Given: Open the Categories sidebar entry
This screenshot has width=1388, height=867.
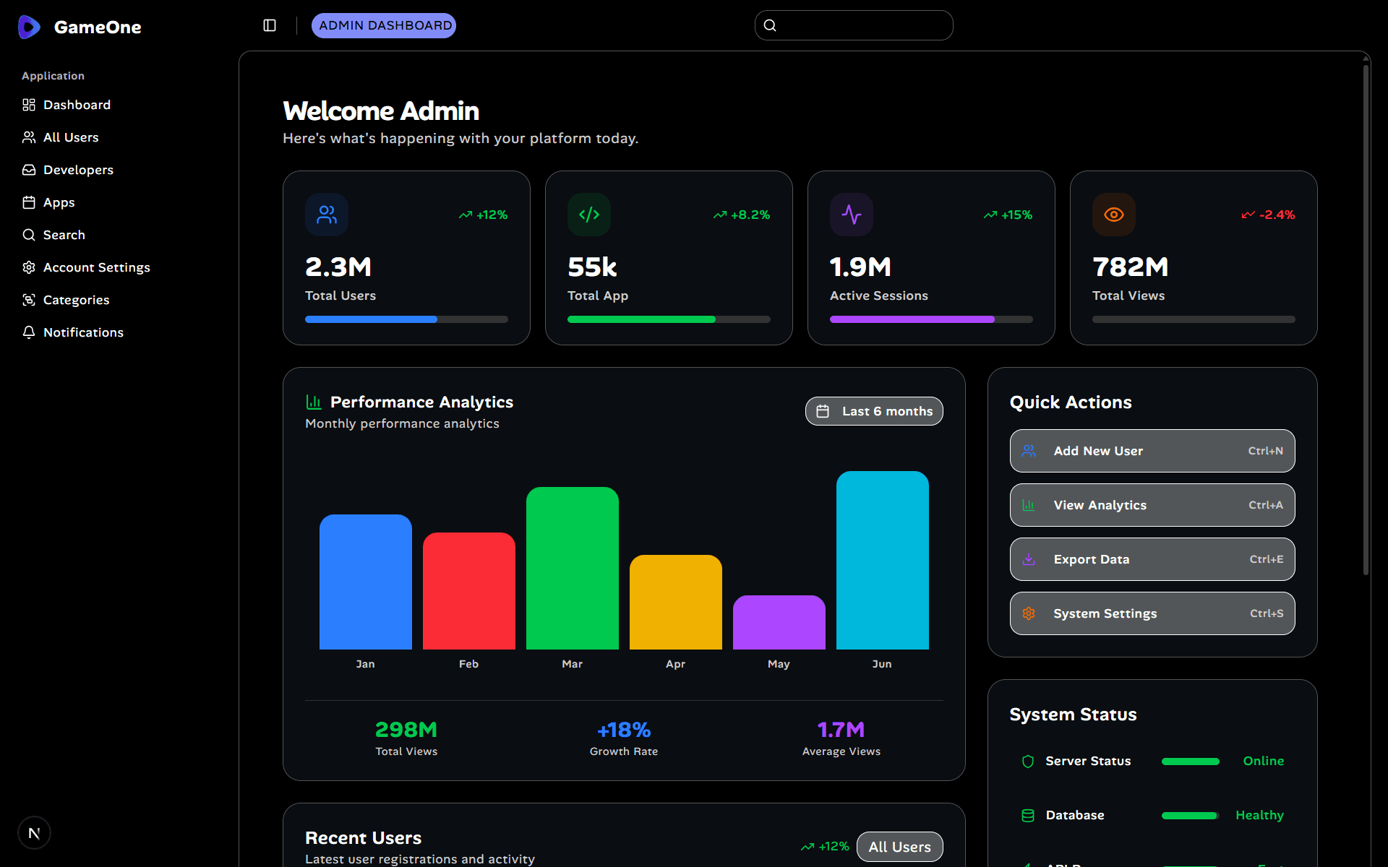Looking at the screenshot, I should [76, 300].
